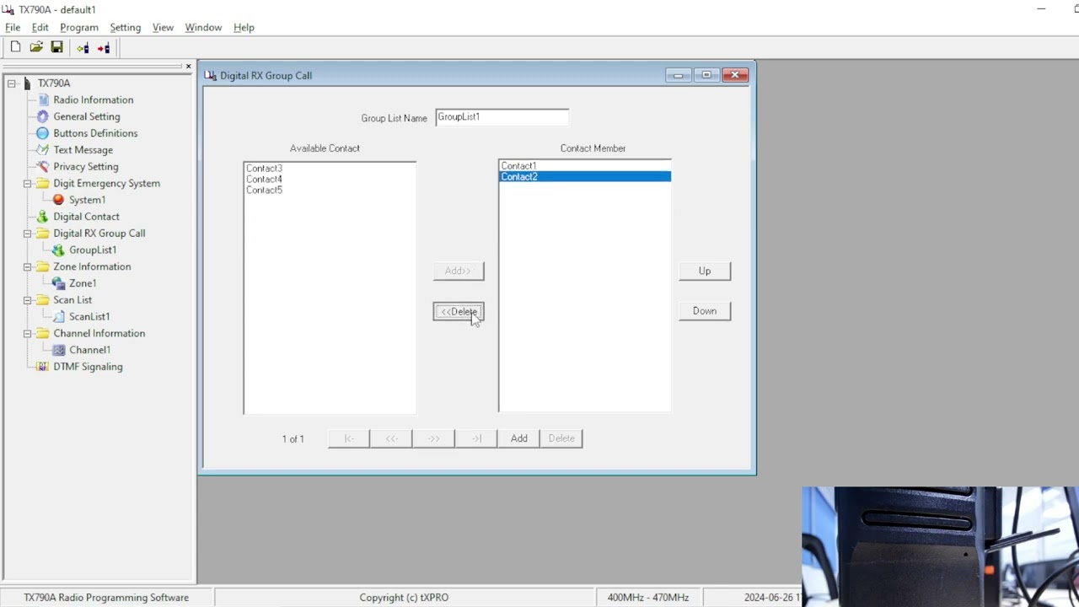Click the TX790A radio root icon
Image resolution: width=1079 pixels, height=607 pixels.
[27, 83]
